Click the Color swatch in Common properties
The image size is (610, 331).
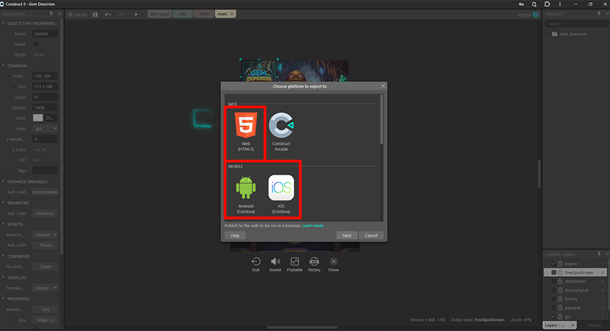(38, 118)
